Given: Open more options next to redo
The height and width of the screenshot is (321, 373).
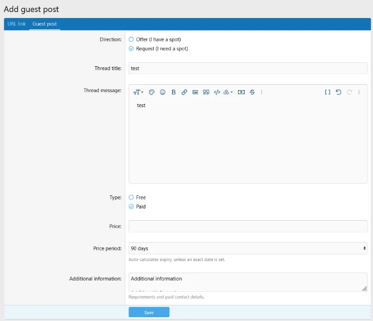Looking at the screenshot, I should point(359,92).
